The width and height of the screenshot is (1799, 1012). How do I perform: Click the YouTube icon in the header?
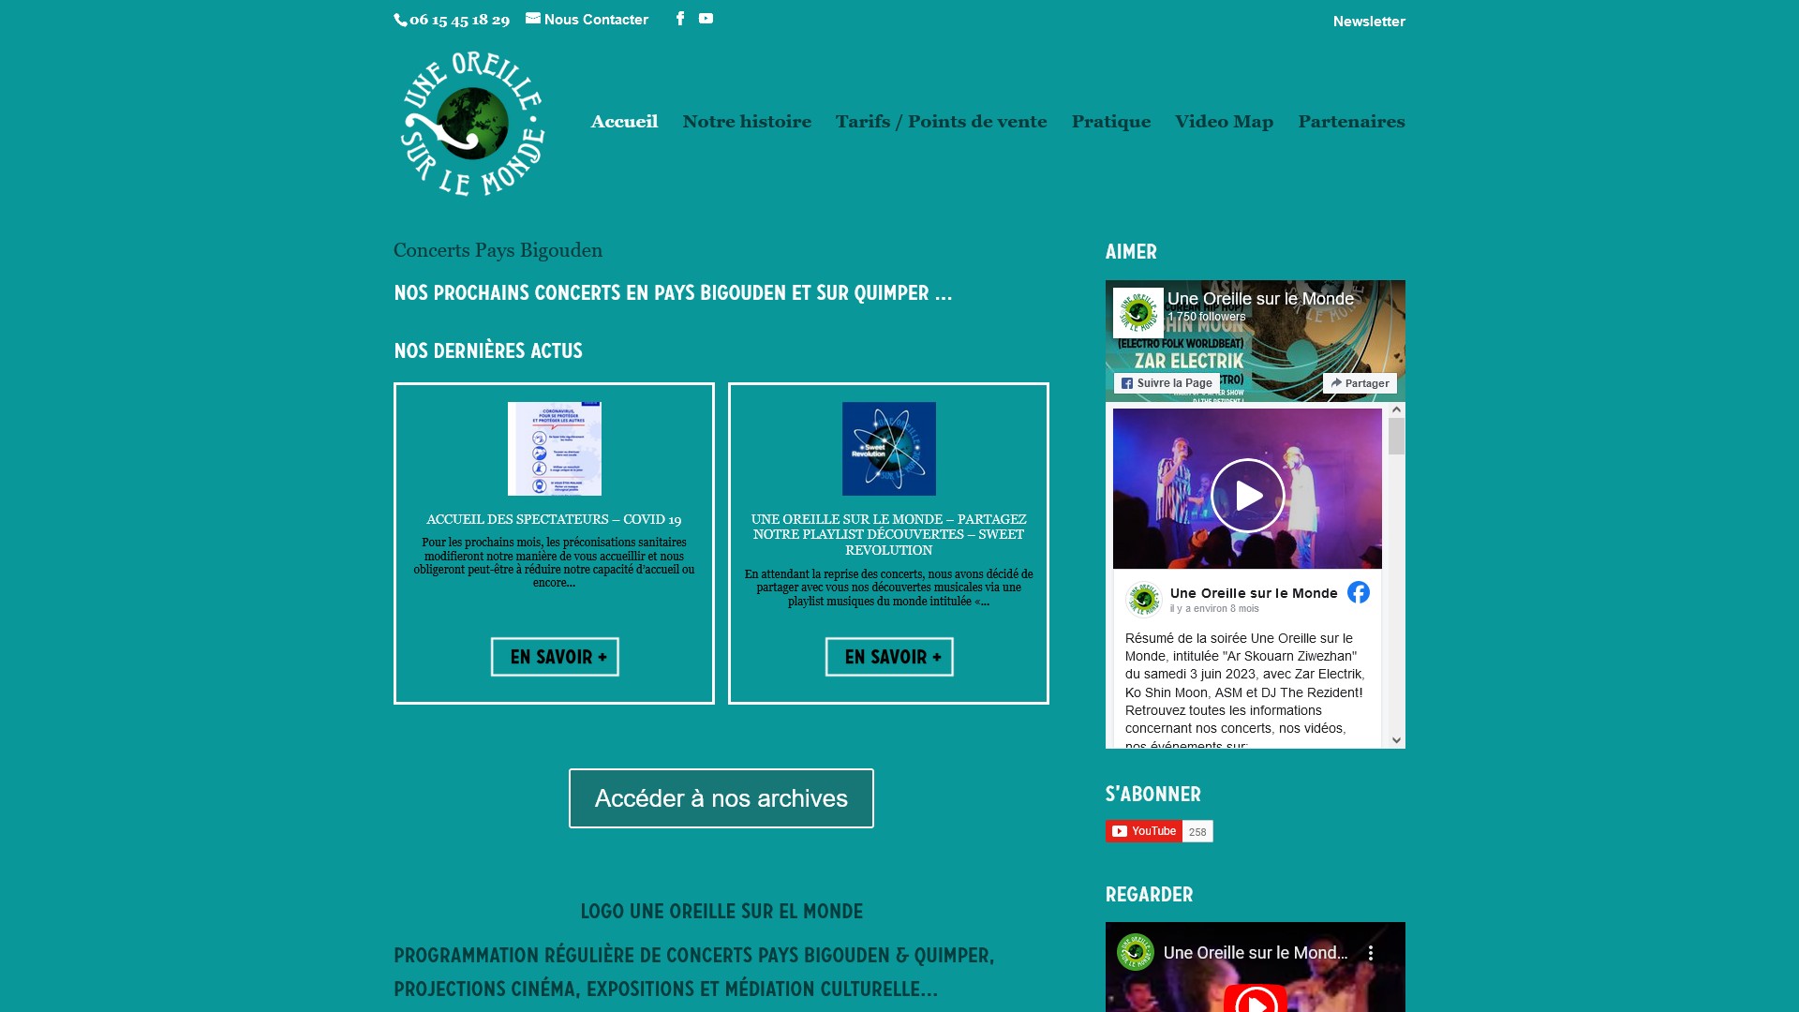coord(706,17)
